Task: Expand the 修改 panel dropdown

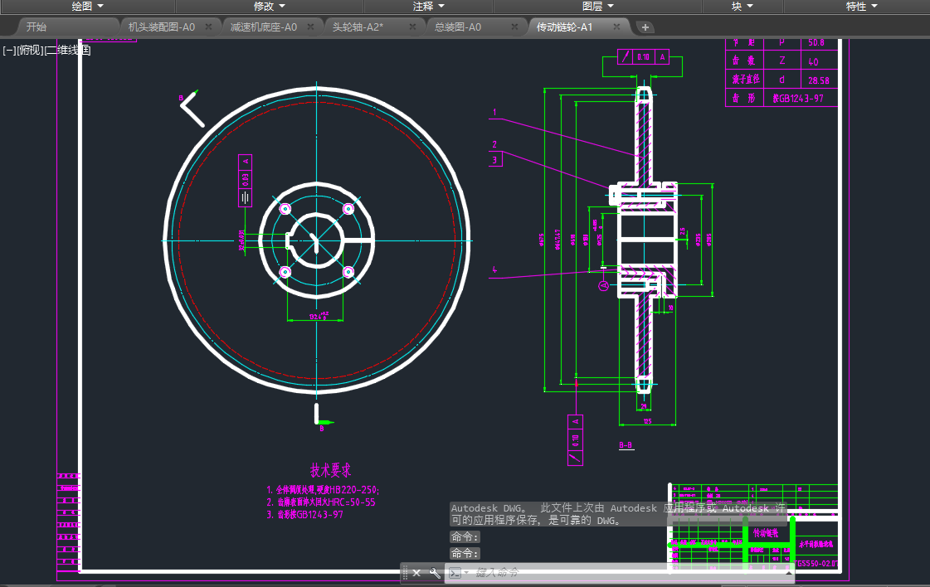Action: pos(270,6)
